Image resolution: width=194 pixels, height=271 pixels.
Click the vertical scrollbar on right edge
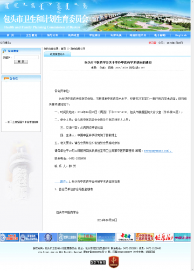tap(192, 135)
